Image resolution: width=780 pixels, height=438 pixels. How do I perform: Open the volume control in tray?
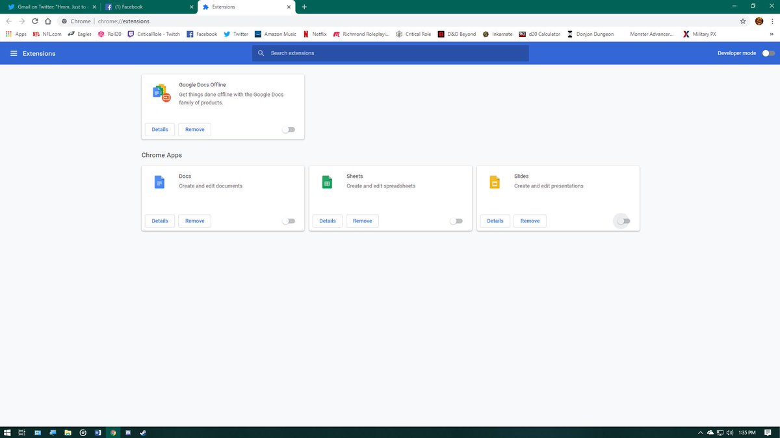tap(730, 432)
